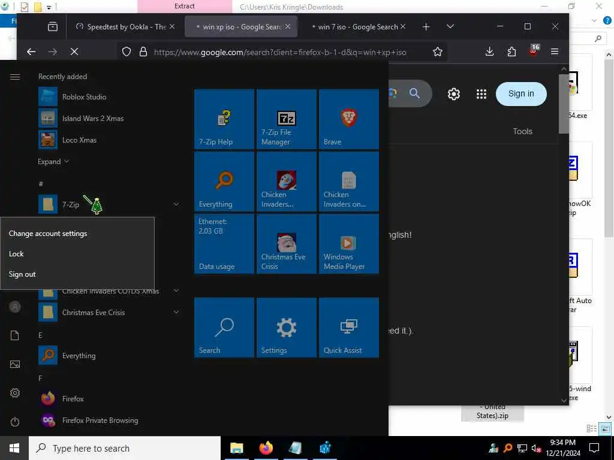
Task: Click the Power icon in Start sidebar
Action: coord(15,422)
